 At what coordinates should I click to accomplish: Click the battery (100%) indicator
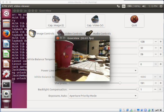pyautogui.click(x=134, y=6)
